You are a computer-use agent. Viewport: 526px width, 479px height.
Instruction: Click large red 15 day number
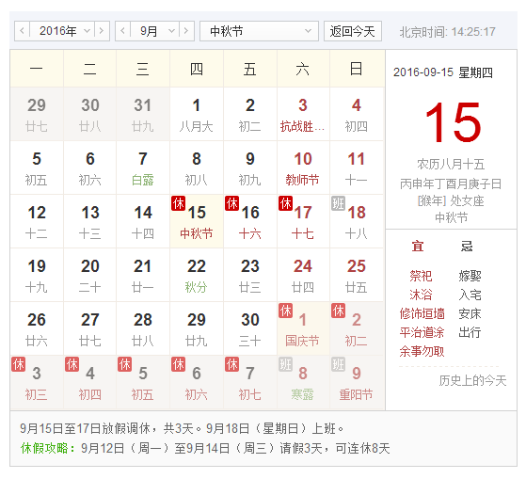coord(453,122)
